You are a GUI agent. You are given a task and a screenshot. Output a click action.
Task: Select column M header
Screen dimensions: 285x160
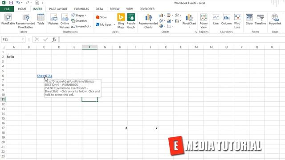coord(196,47)
